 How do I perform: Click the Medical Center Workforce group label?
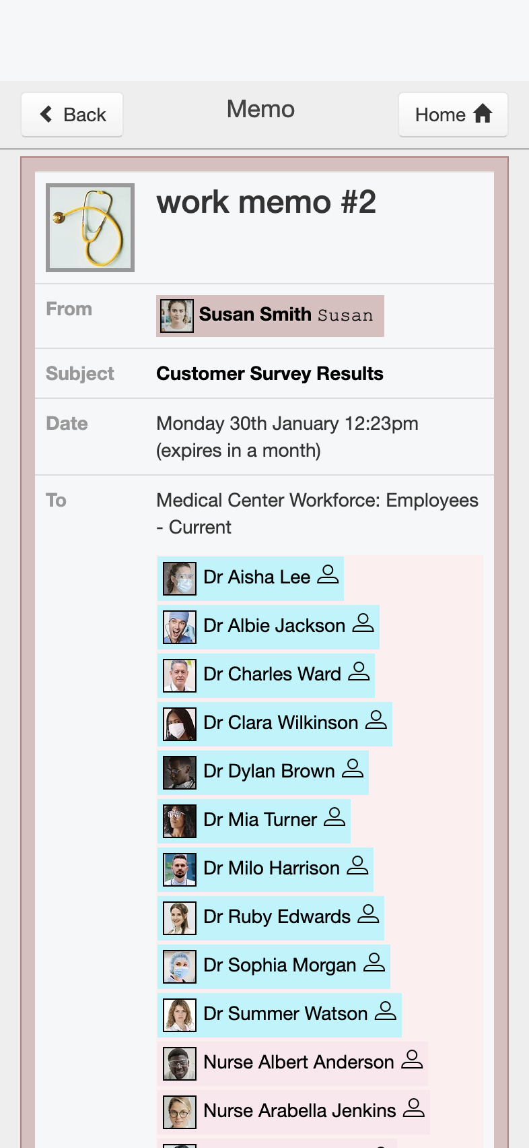click(x=317, y=513)
